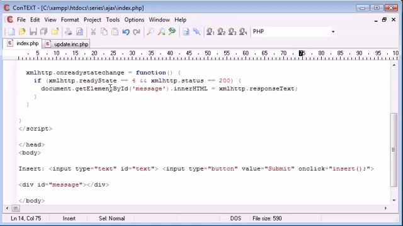Click the '</script>' line in editor
This screenshot has height=226, width=403.
click(35, 129)
